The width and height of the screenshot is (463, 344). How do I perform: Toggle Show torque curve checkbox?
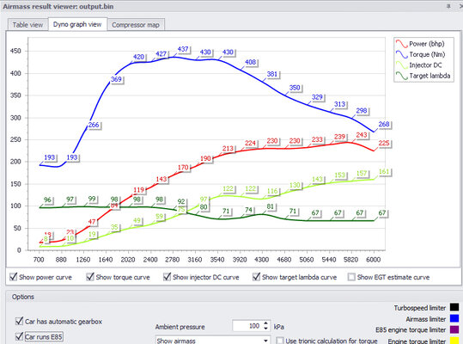point(90,277)
